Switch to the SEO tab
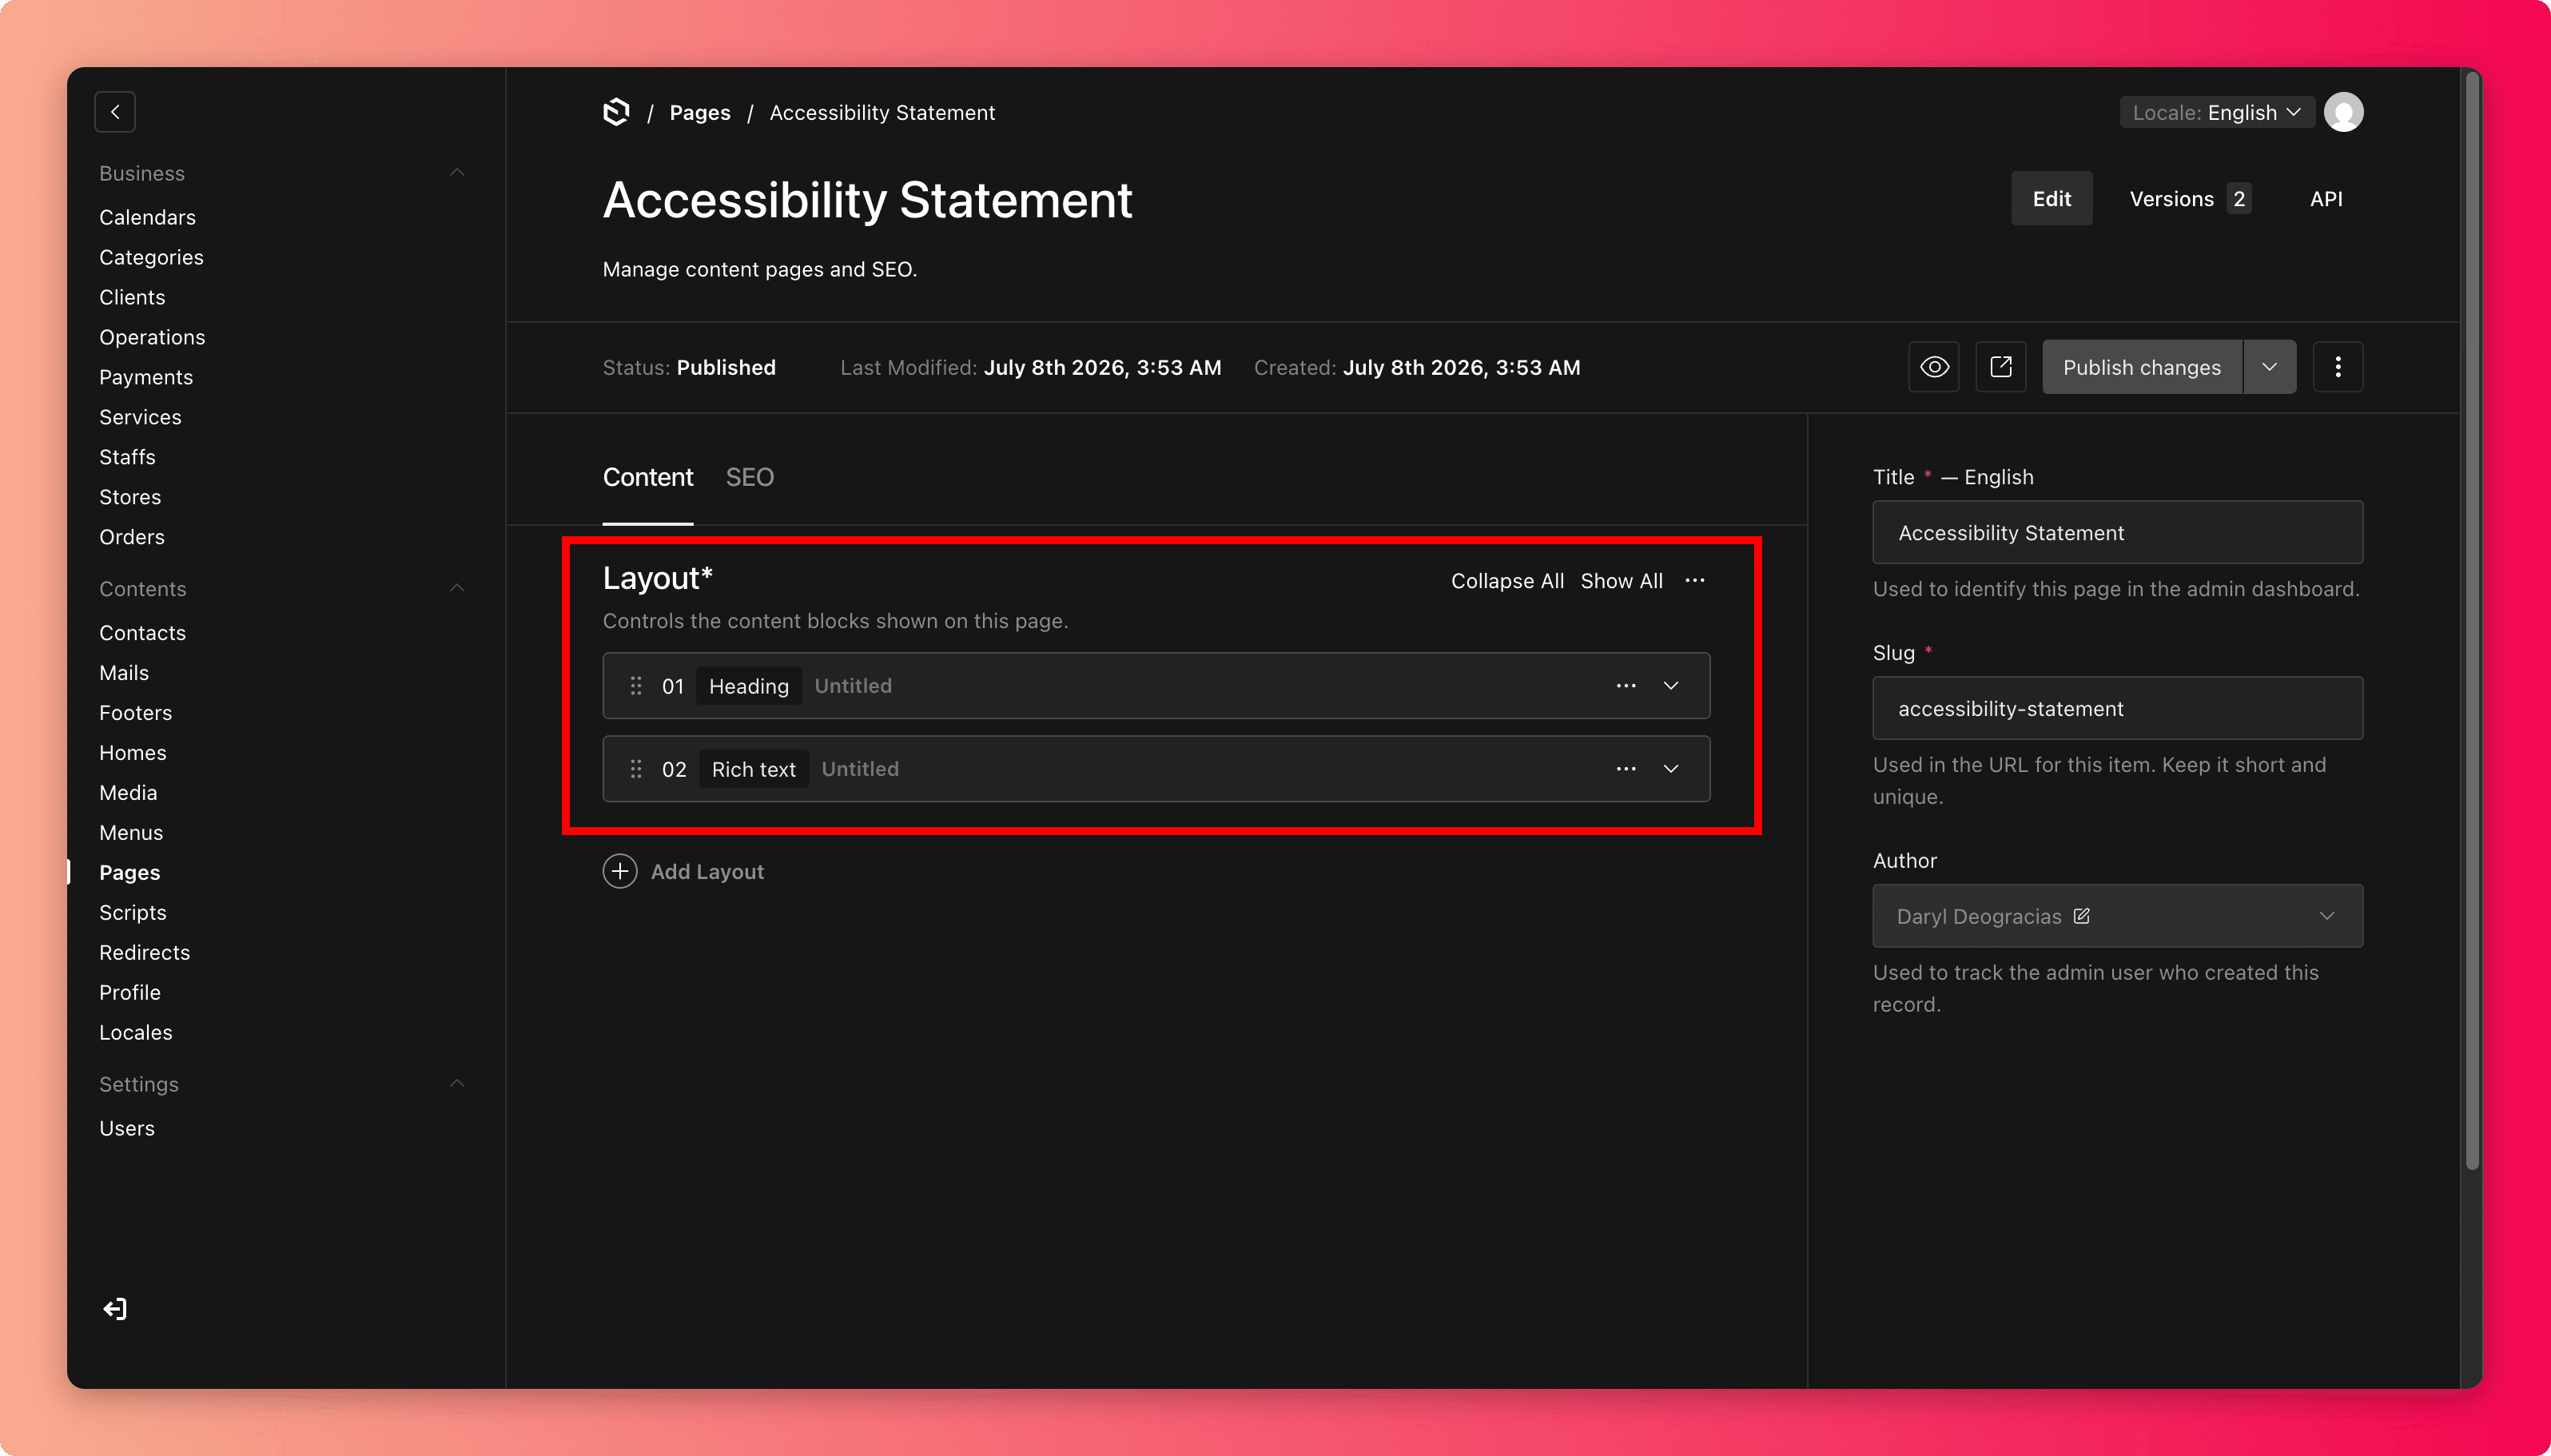Image resolution: width=2551 pixels, height=1456 pixels. [x=750, y=477]
